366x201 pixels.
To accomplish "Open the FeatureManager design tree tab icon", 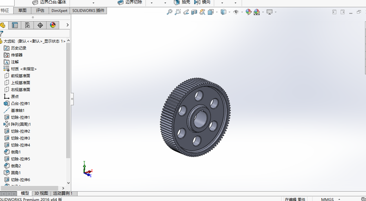I will pos(3,25).
